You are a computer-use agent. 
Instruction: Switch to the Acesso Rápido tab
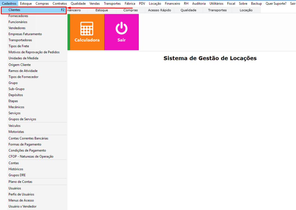[x=159, y=10]
